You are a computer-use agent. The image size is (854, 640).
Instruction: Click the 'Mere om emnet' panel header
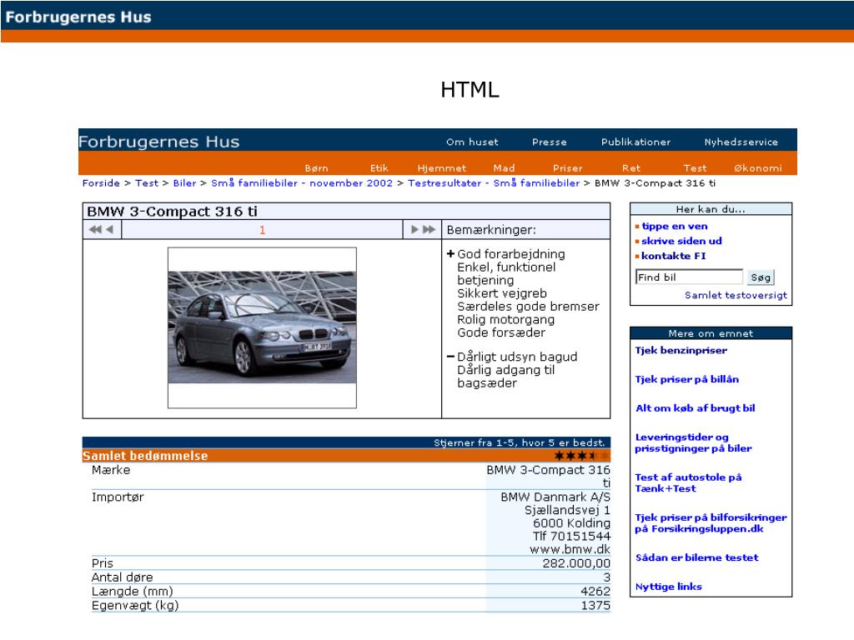click(711, 333)
